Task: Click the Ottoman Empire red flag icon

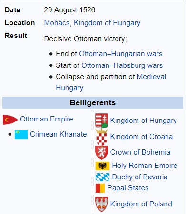Action: [x=10, y=120]
